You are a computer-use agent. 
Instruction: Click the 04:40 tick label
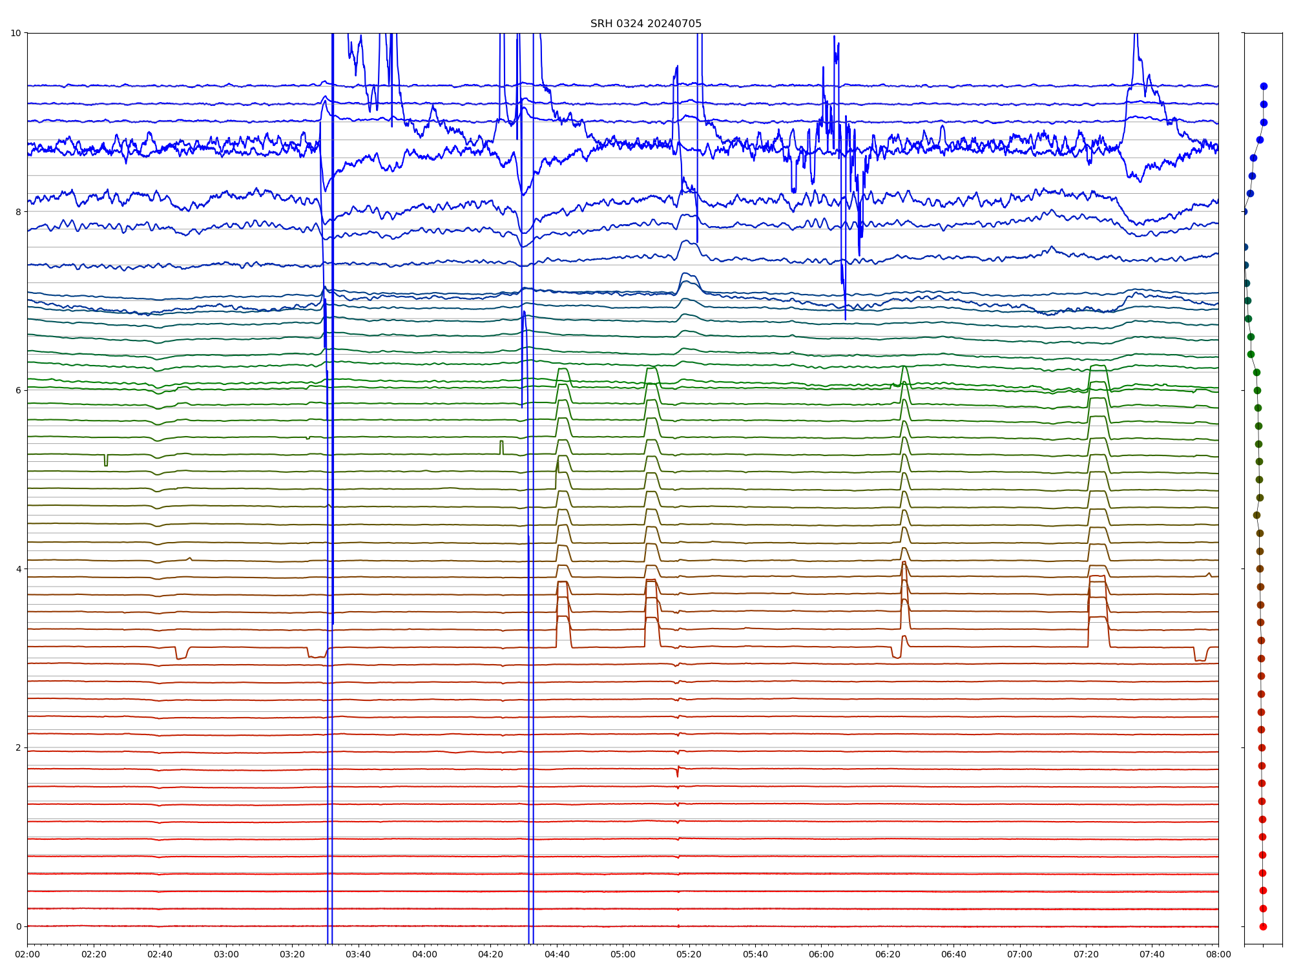[557, 954]
